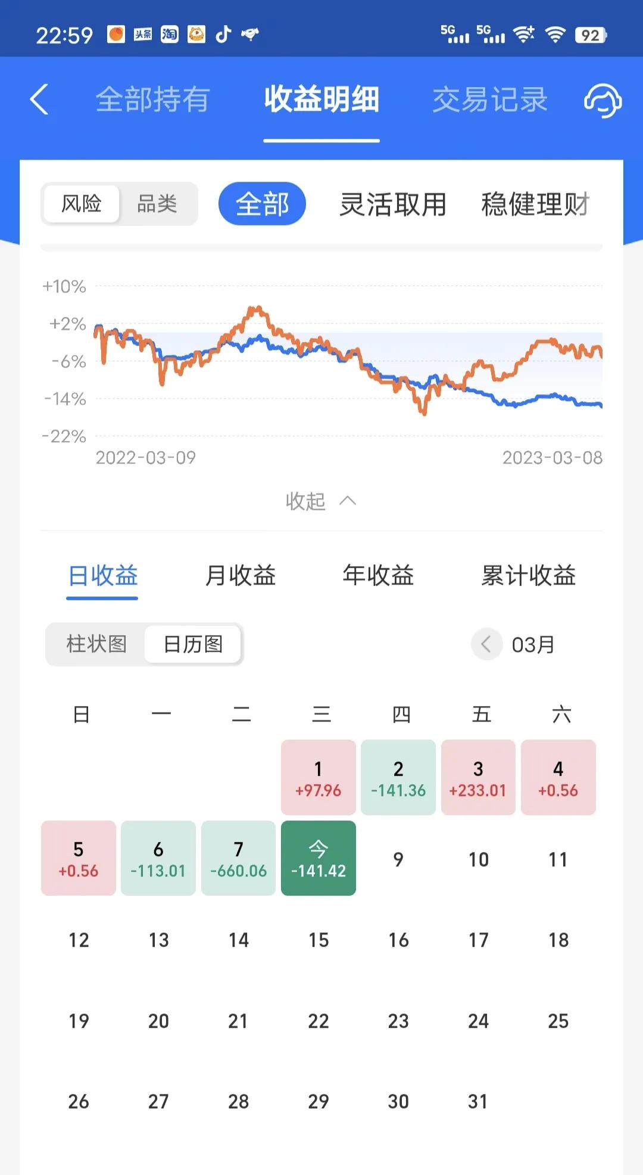Screen dimensions: 643x1175
Task: Filter by 灵活取用 category
Action: click(x=393, y=204)
